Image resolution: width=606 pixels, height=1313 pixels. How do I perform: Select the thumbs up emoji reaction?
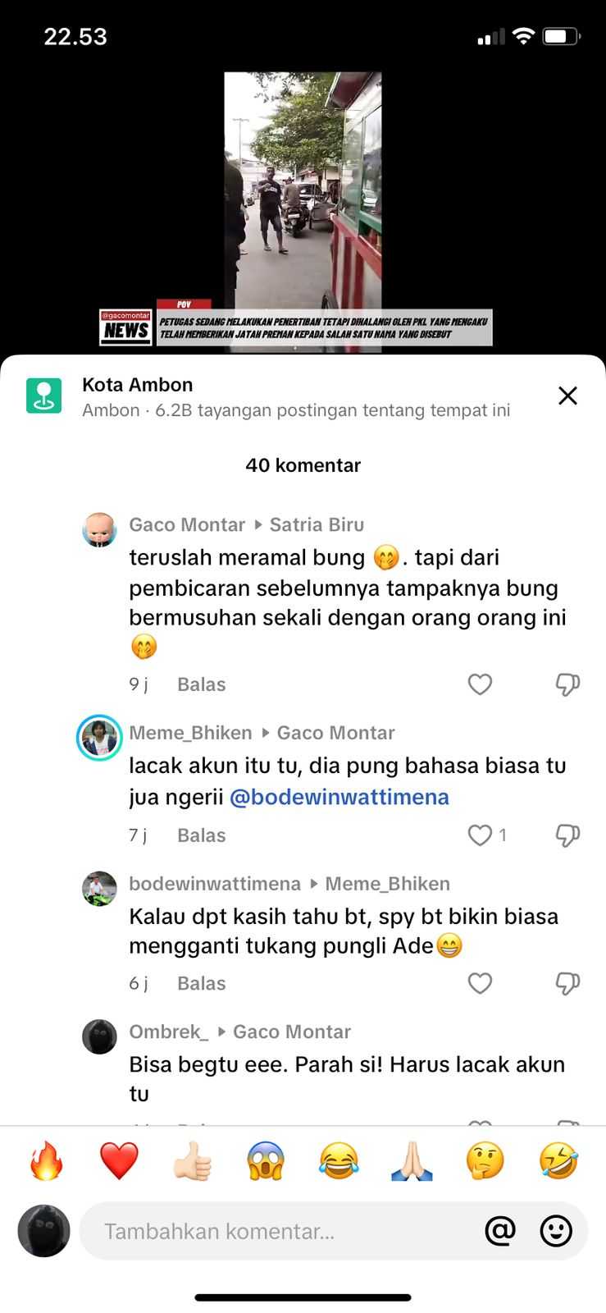coord(193,1161)
